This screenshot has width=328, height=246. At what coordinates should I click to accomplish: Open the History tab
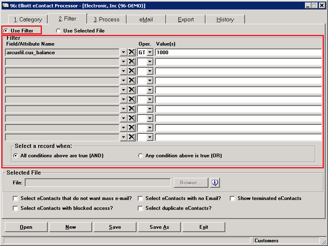pyautogui.click(x=225, y=19)
